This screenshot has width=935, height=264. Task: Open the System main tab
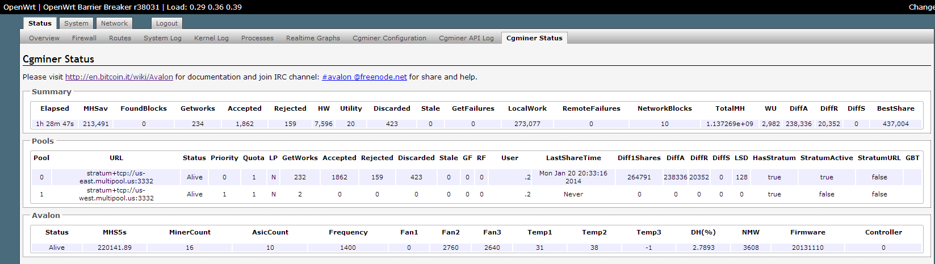click(76, 23)
